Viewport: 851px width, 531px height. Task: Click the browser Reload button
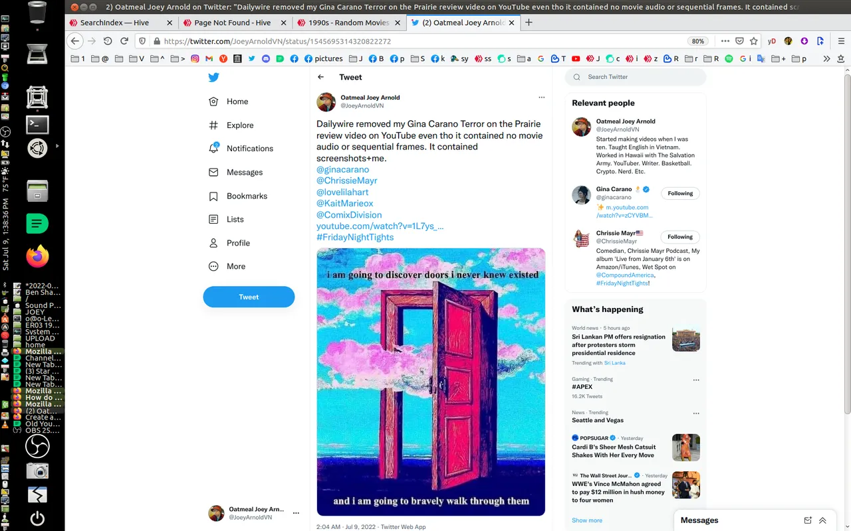pyautogui.click(x=124, y=40)
